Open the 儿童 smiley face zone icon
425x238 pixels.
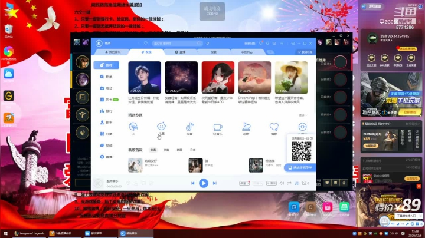pyautogui.click(x=161, y=126)
